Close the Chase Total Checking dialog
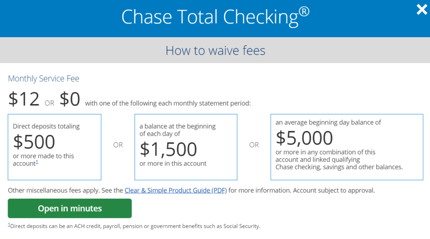Viewport: 430px width, 239px height. (x=422, y=10)
